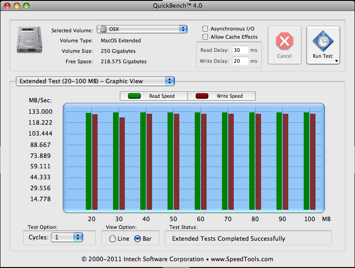Click the '133.000' axis value
355x268 pixels.
[40, 111]
